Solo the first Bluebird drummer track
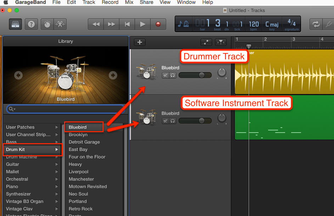 click(x=173, y=75)
